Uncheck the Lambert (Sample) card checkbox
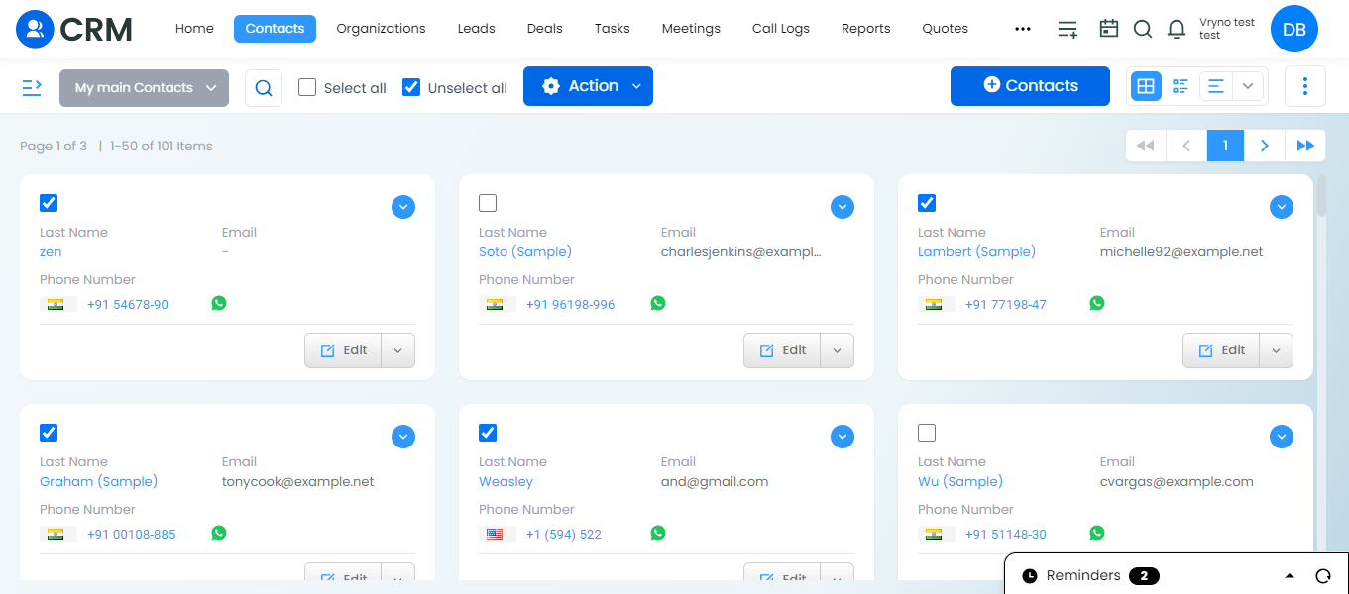The height and width of the screenshot is (594, 1349). point(927,203)
